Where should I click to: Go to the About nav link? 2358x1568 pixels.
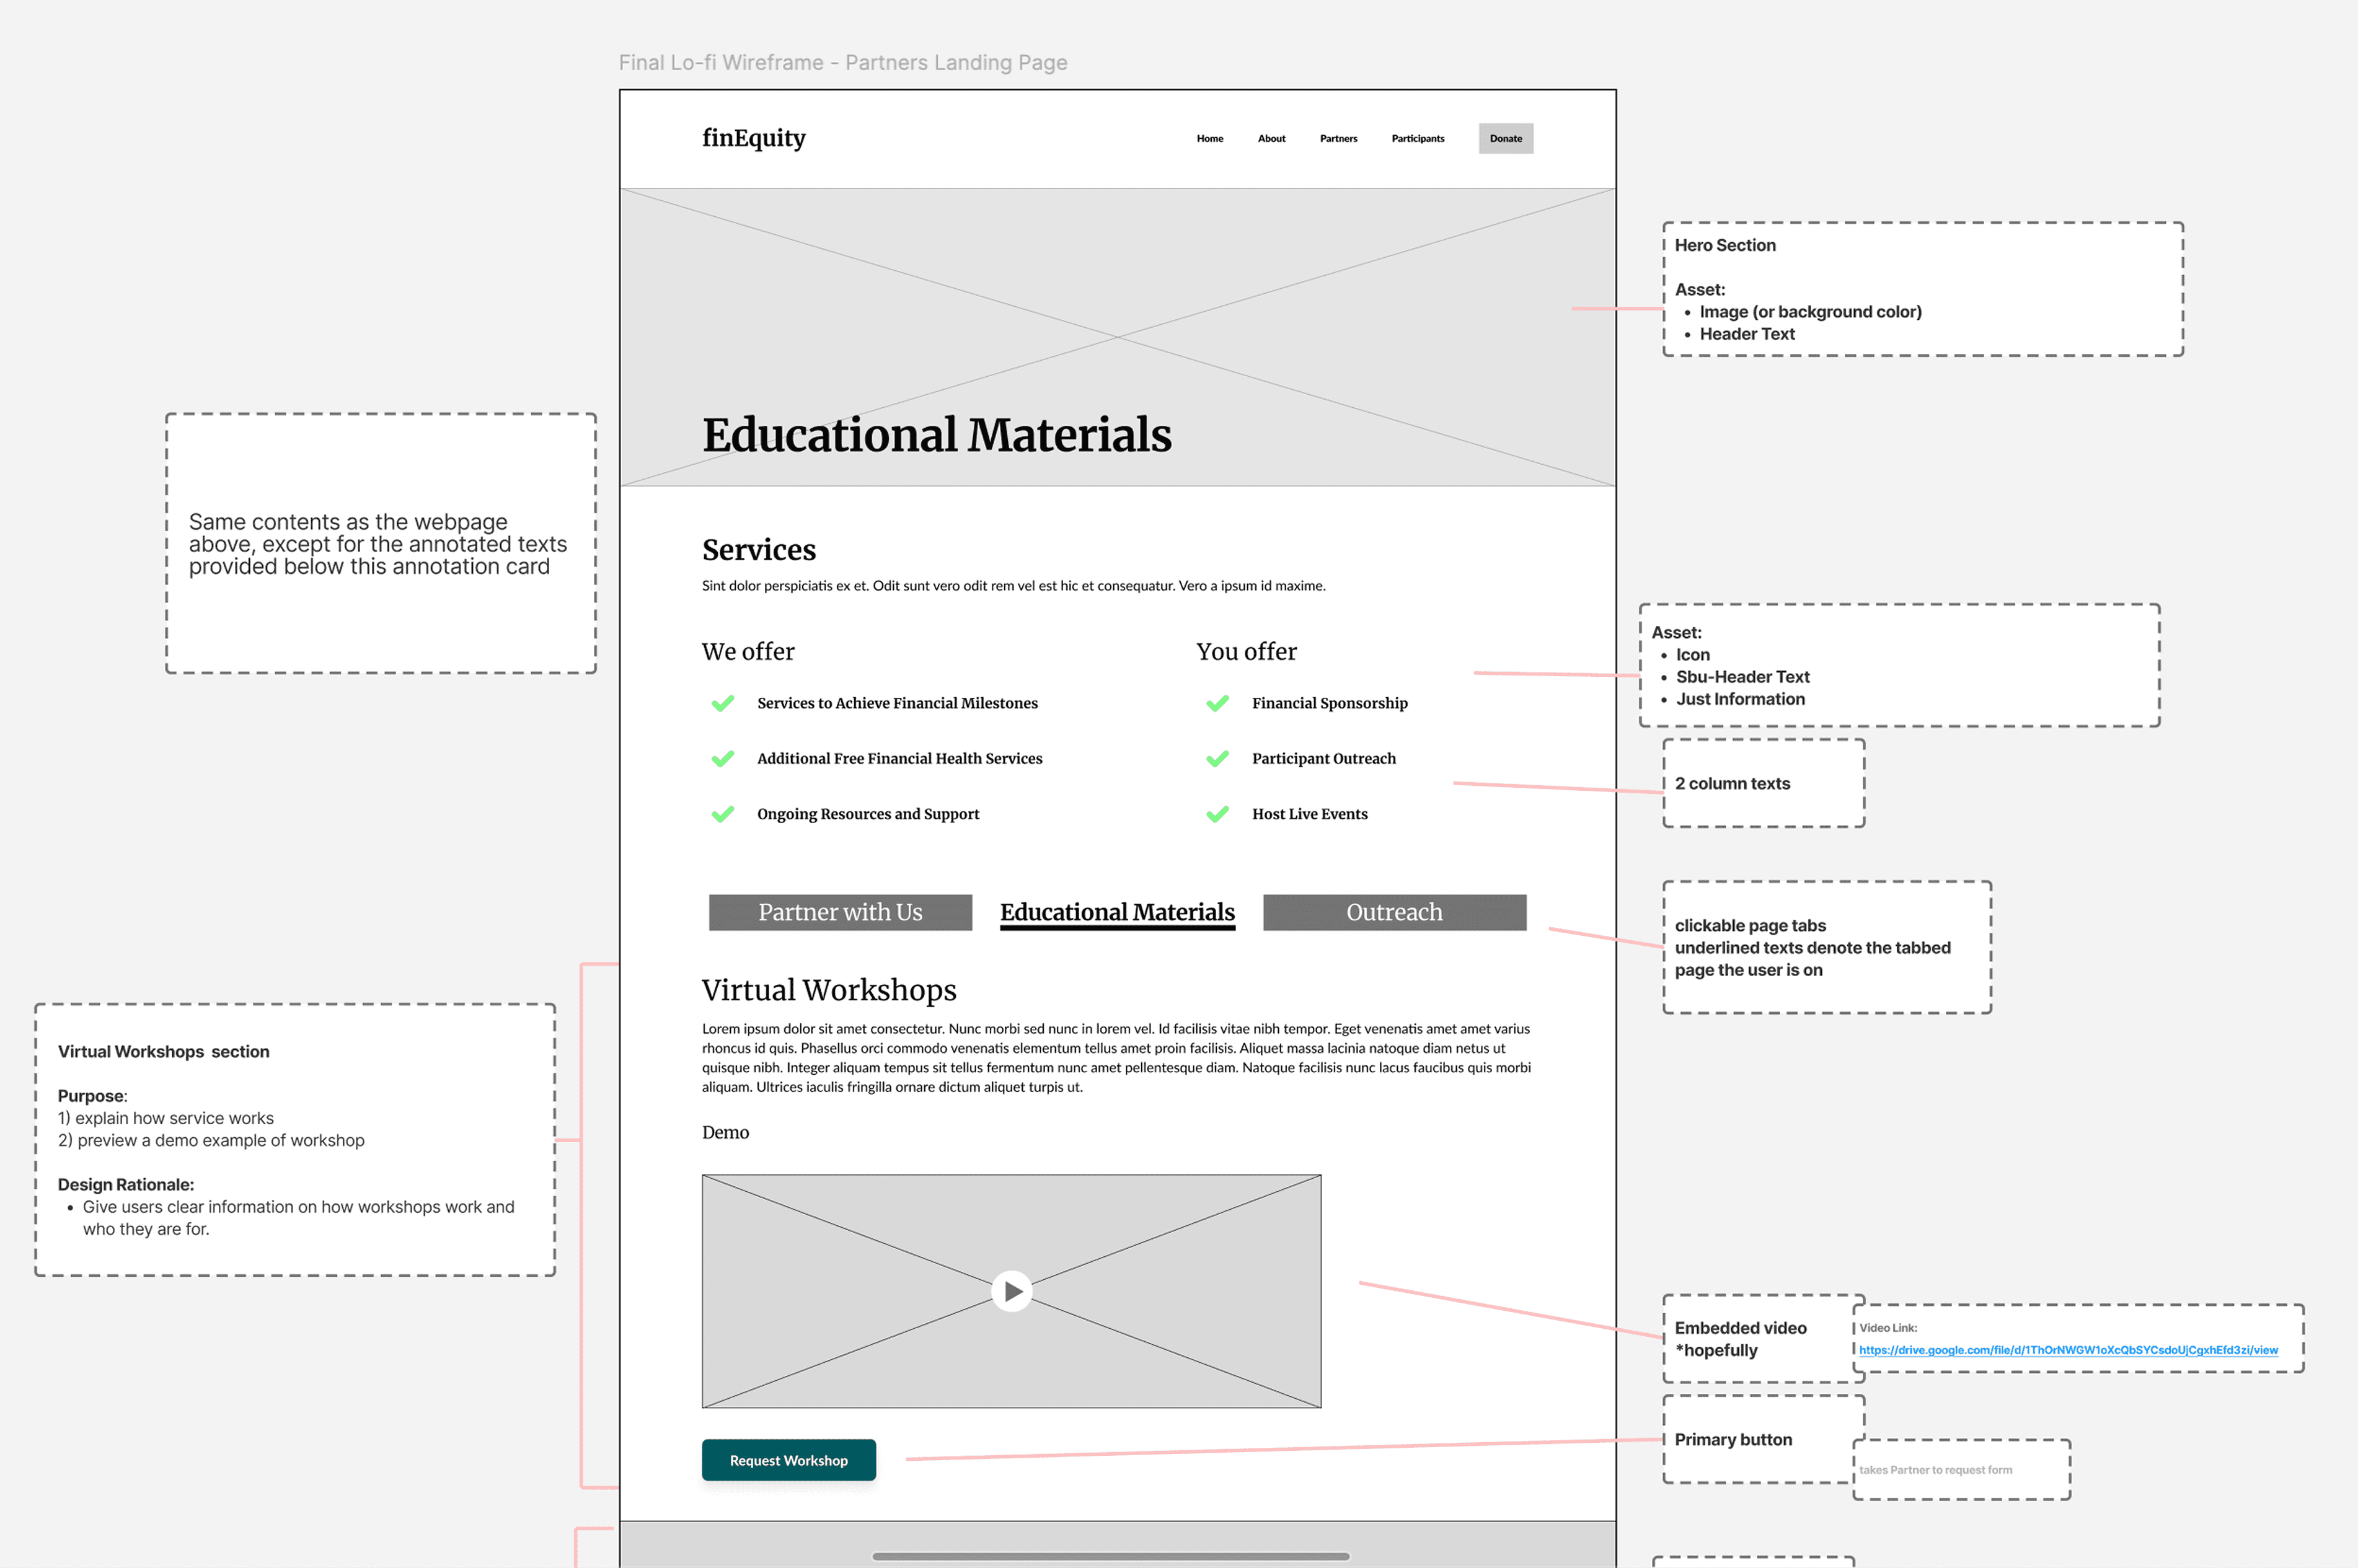tap(1271, 139)
